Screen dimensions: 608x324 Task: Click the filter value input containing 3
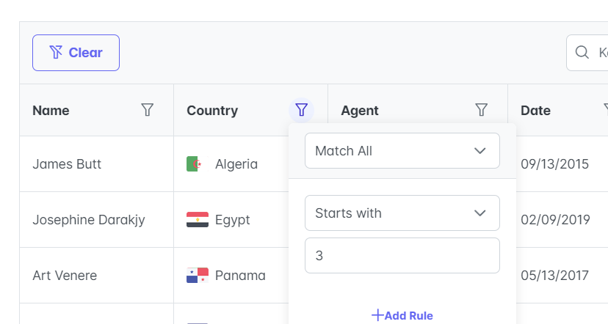tap(402, 256)
